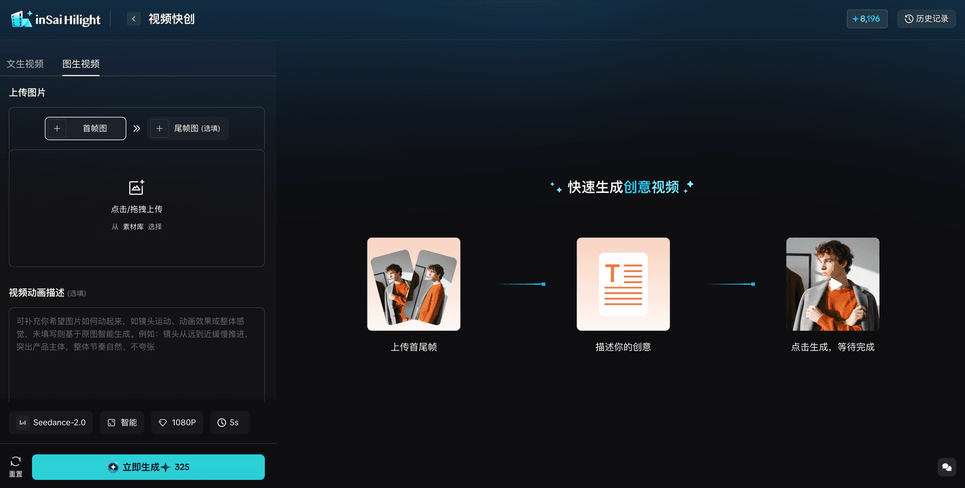Viewport: 965px width, 488px height.
Task: Click the 点击/拖拽上传 upload text
Action: (x=137, y=209)
